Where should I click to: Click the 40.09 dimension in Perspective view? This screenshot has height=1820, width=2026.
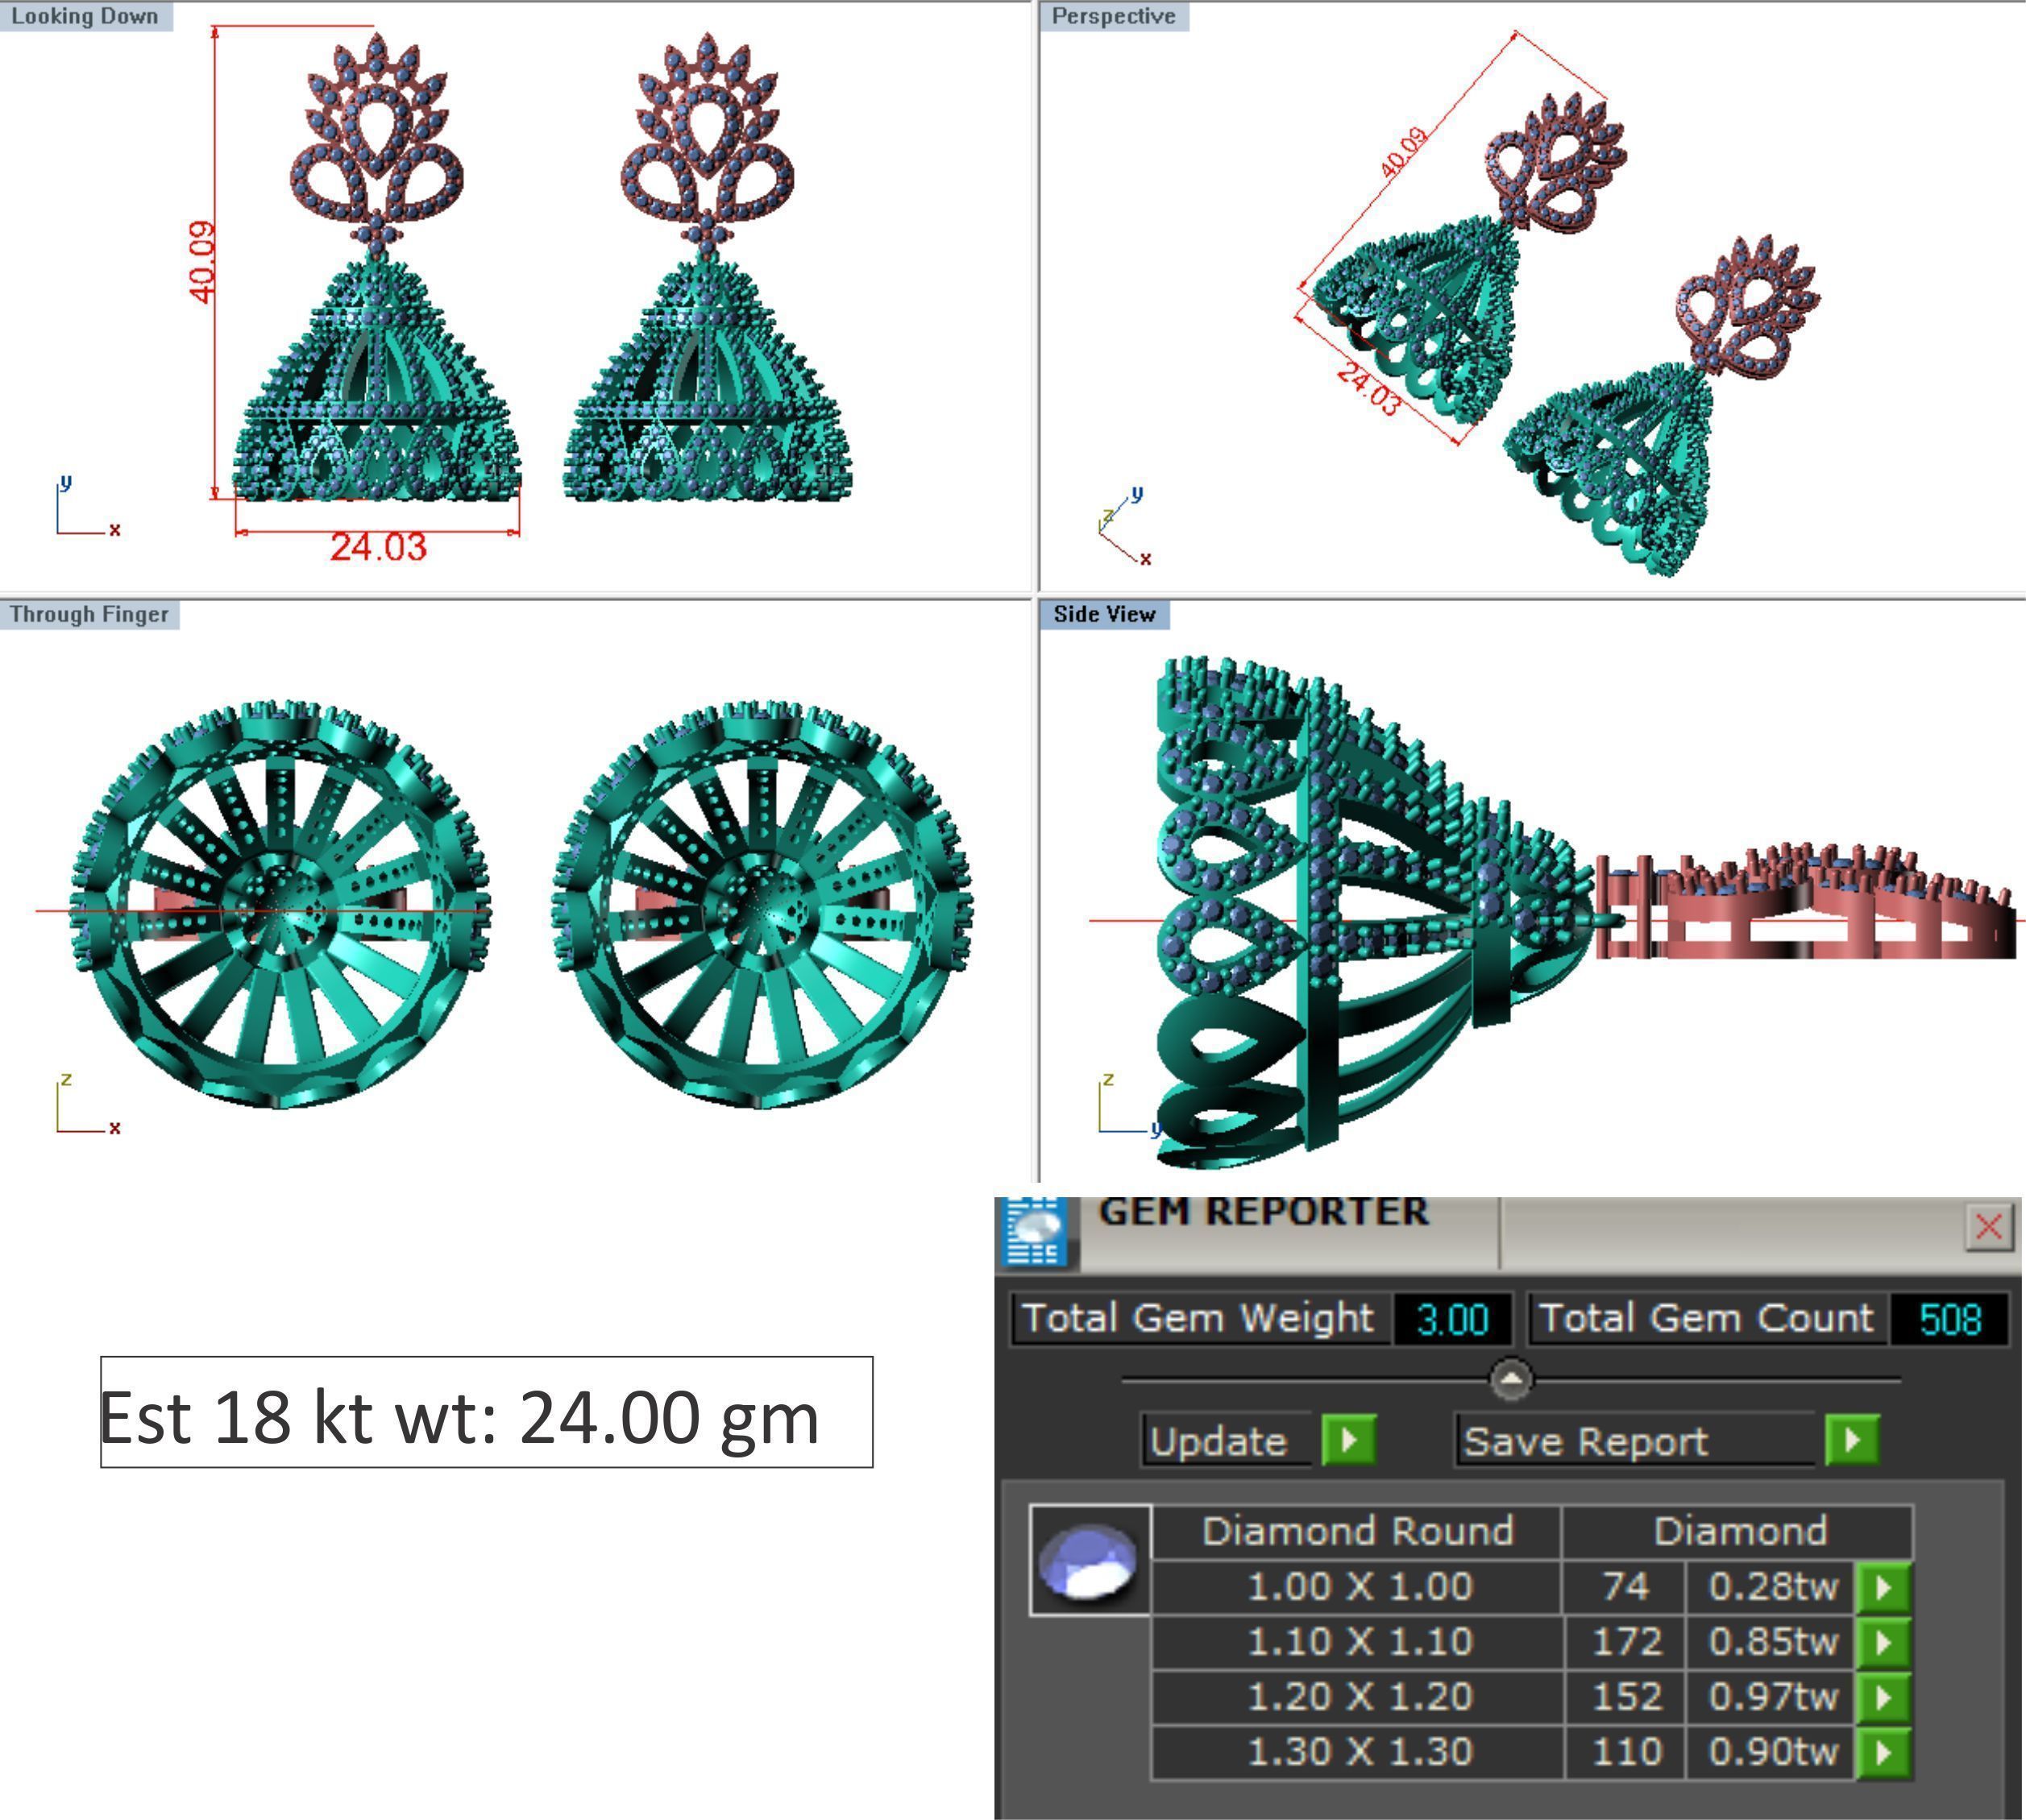(1404, 153)
